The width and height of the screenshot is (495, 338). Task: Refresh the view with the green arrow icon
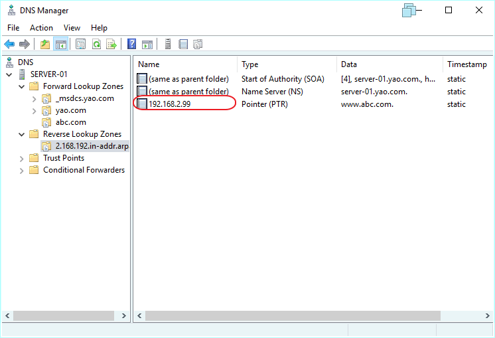click(x=96, y=44)
